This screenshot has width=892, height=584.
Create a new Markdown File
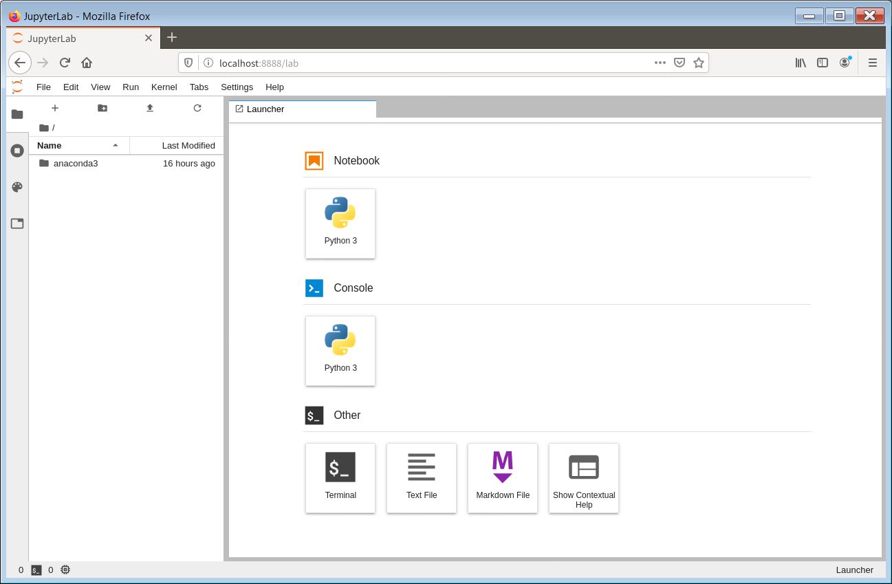pos(503,478)
